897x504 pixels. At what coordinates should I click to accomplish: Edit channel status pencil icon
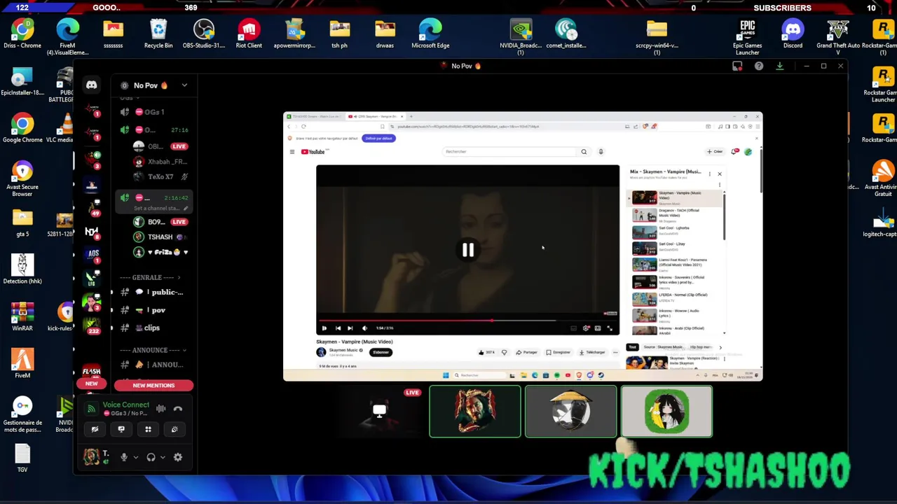click(x=185, y=209)
